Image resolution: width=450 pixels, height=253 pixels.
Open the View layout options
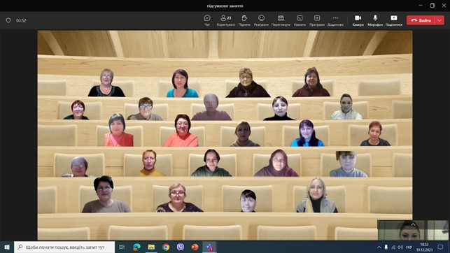[281, 20]
